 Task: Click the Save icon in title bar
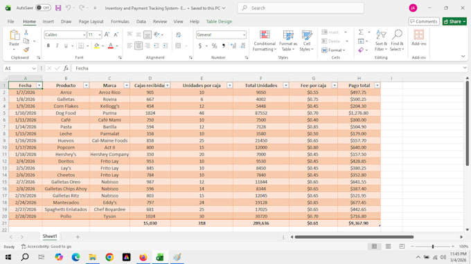[58, 8]
